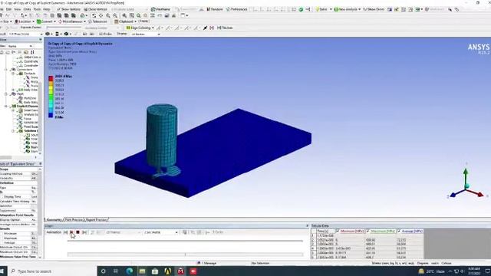Expand the Connections tree node
Viewport: 491px width, 276px height.
pyautogui.click(x=6, y=70)
